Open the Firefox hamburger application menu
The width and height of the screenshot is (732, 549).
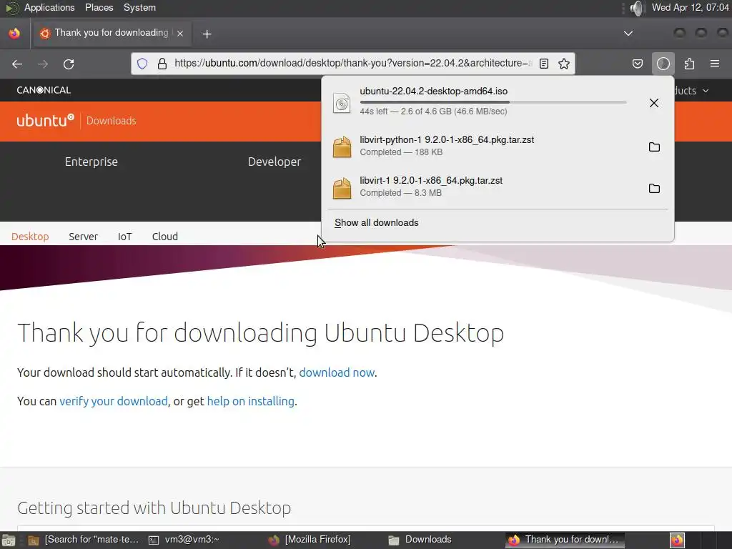click(715, 64)
